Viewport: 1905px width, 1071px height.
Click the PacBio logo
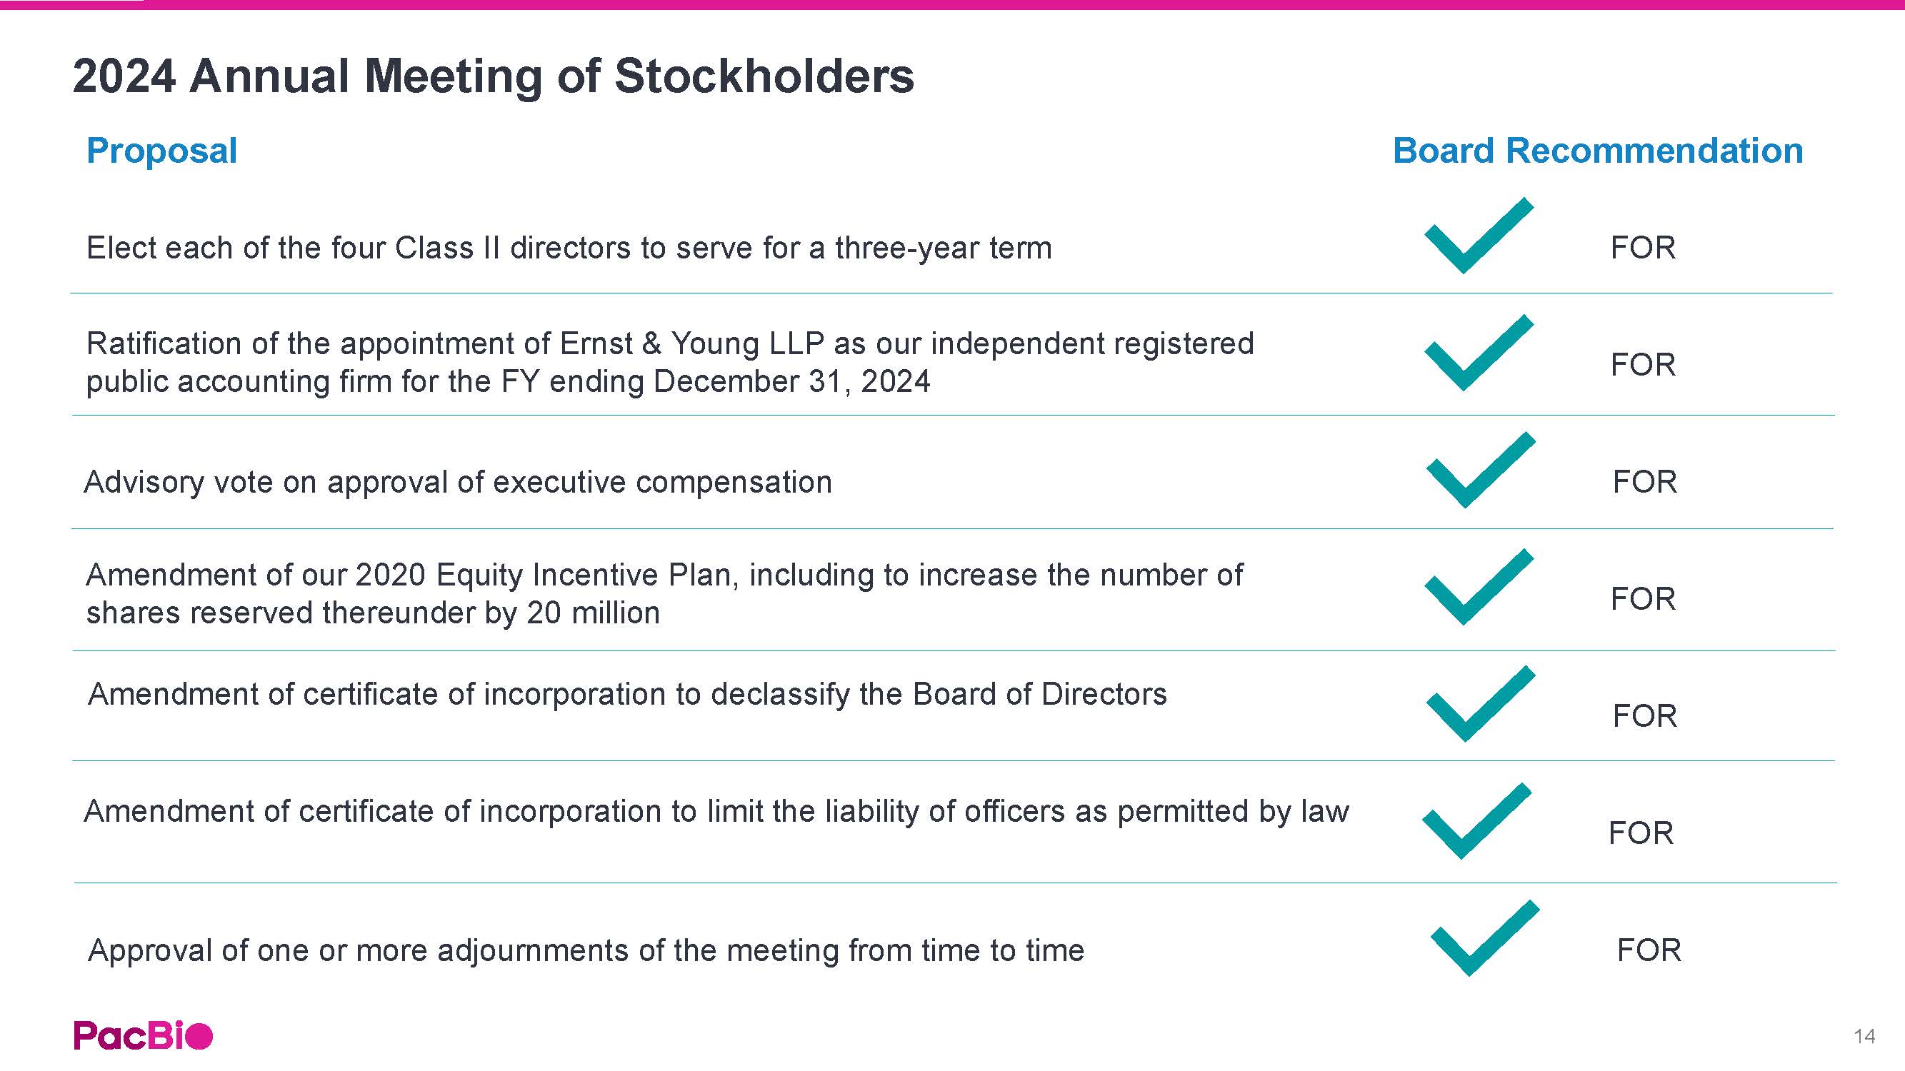tap(143, 1035)
